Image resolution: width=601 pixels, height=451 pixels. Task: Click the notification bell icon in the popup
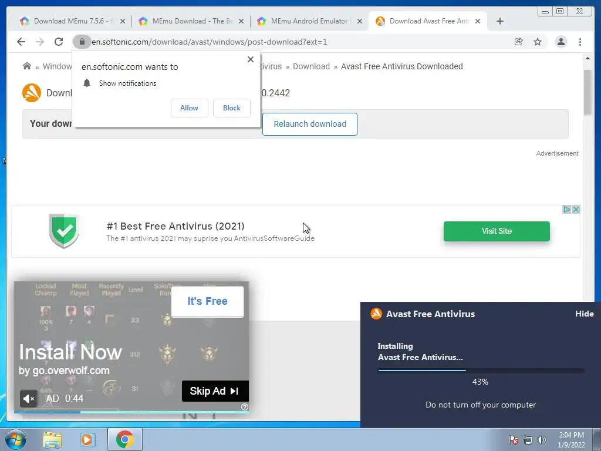click(87, 83)
